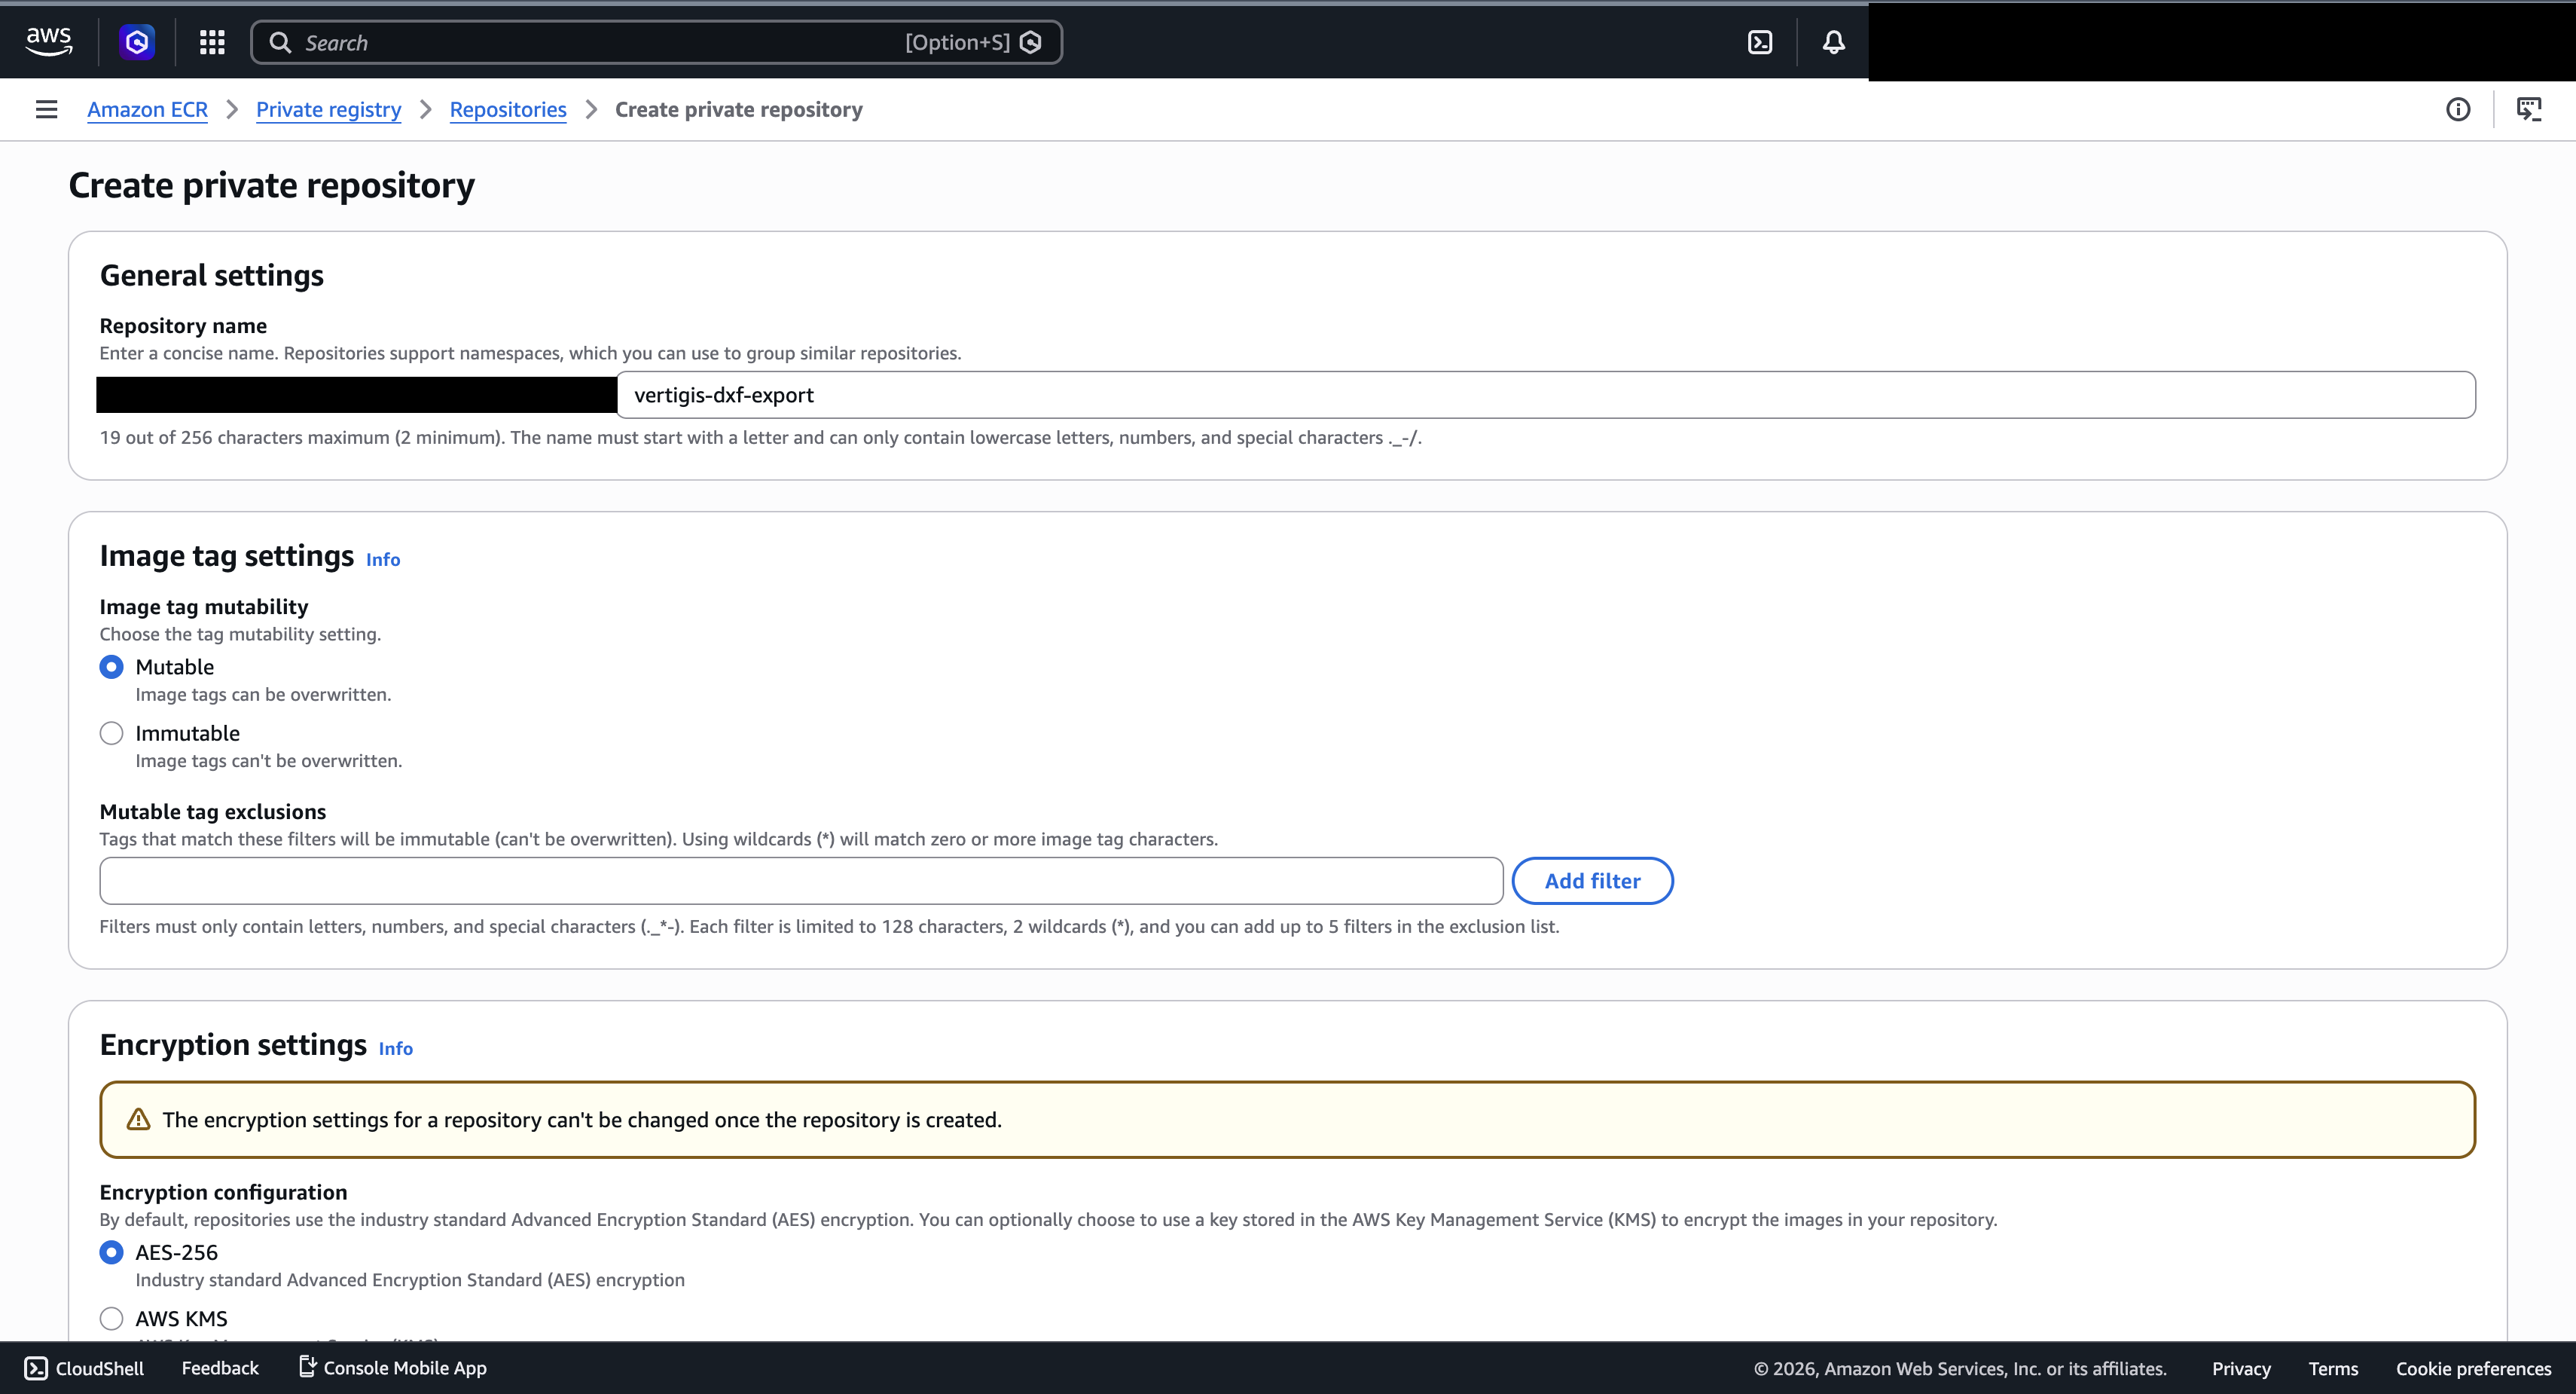Select AES-256 encryption option
The height and width of the screenshot is (1394, 2576).
coord(111,1252)
